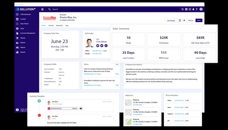Open the Tags tab
This screenshot has height=130, width=228.
pyautogui.click(x=67, y=25)
